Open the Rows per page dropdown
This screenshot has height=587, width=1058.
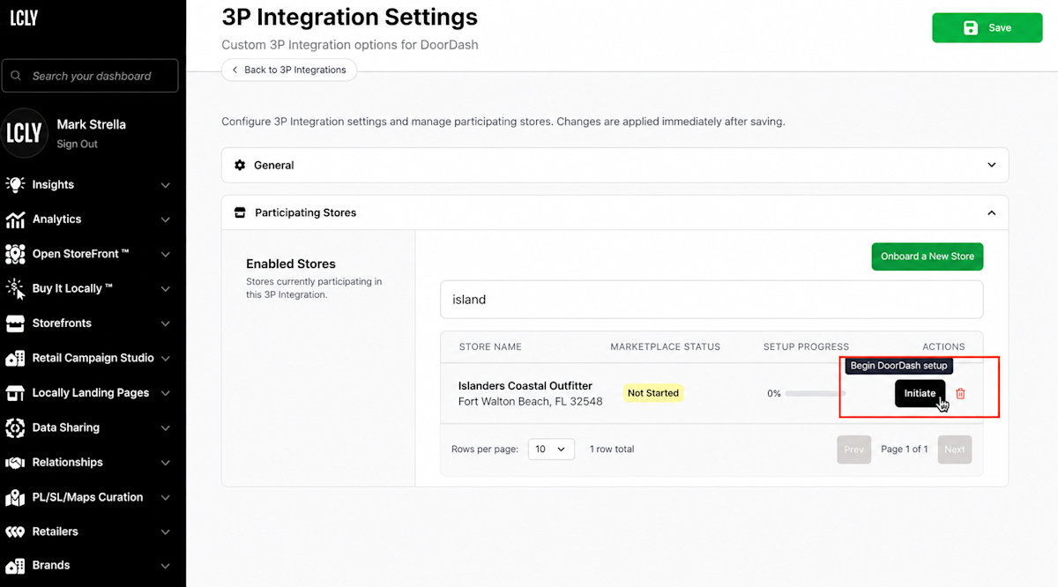pos(551,450)
